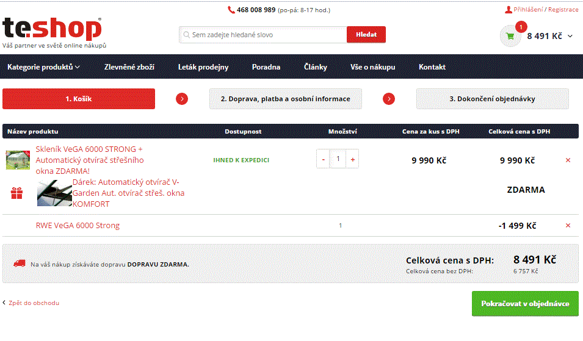Image resolution: width=583 pixels, height=341 pixels.
Task: Select step 2. Doprava, platba a osobní informace
Action: [x=286, y=99]
